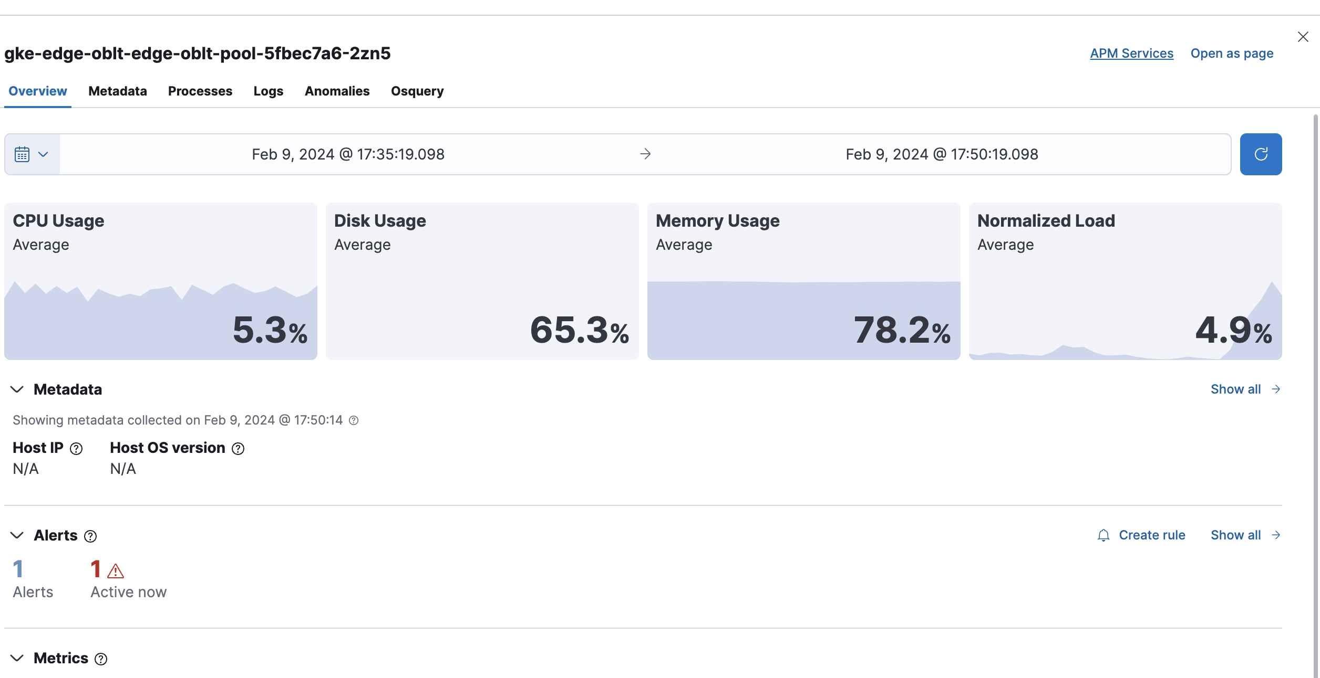
Task: Switch to the Metadata tab
Action: coord(117,90)
